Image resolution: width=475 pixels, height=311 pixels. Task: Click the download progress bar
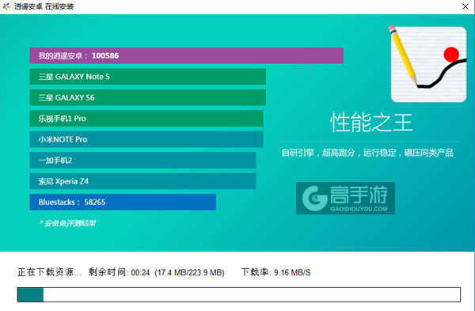[239, 294]
